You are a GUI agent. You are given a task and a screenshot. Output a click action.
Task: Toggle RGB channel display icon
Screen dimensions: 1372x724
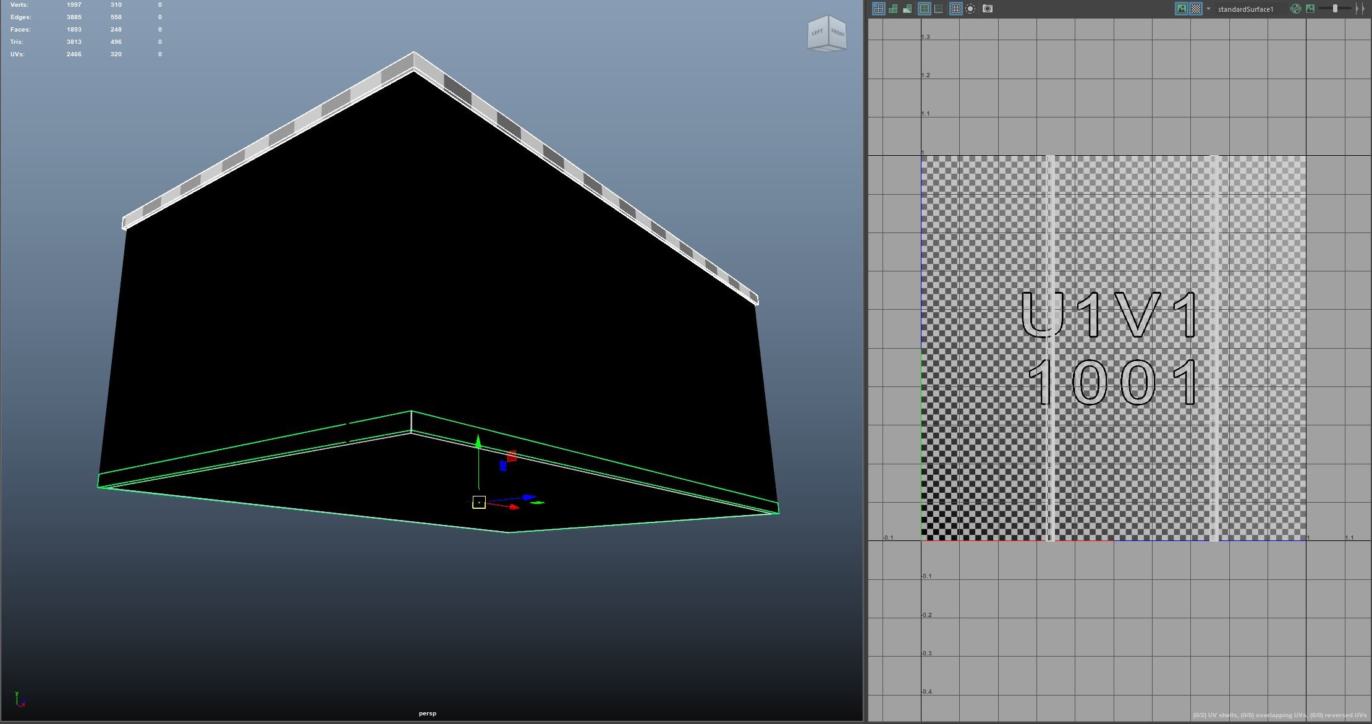1296,9
